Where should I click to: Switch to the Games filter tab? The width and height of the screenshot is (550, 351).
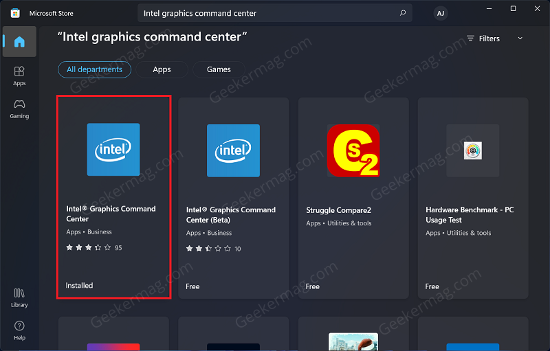click(219, 69)
